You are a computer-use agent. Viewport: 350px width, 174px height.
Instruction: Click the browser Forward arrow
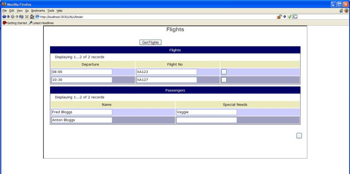coord(12,16)
